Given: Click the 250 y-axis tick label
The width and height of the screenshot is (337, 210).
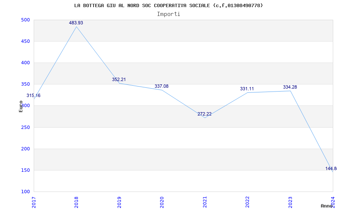Looking at the screenshot, I should tap(25, 128).
